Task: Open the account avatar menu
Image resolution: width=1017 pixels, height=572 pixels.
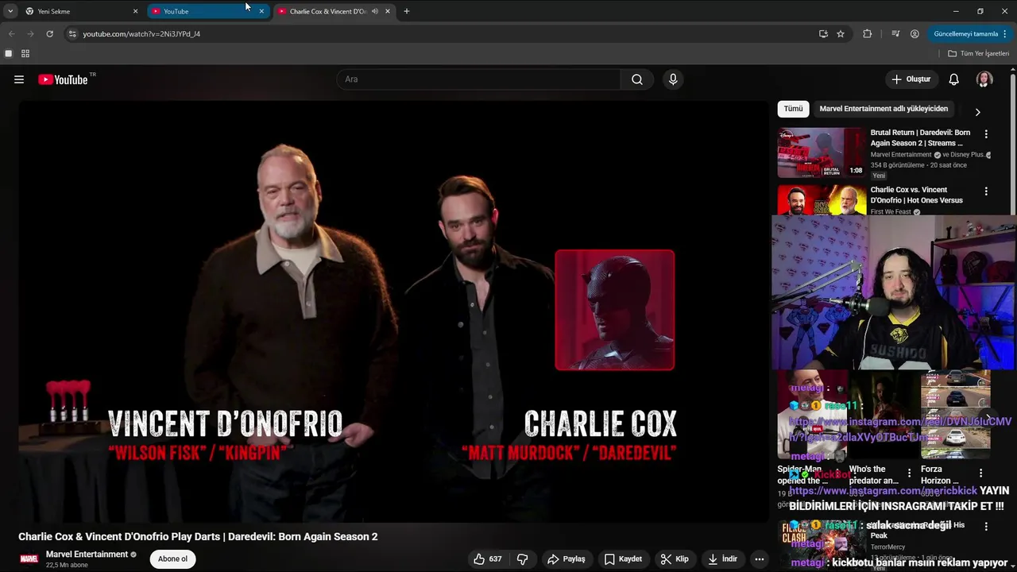Action: 984,79
